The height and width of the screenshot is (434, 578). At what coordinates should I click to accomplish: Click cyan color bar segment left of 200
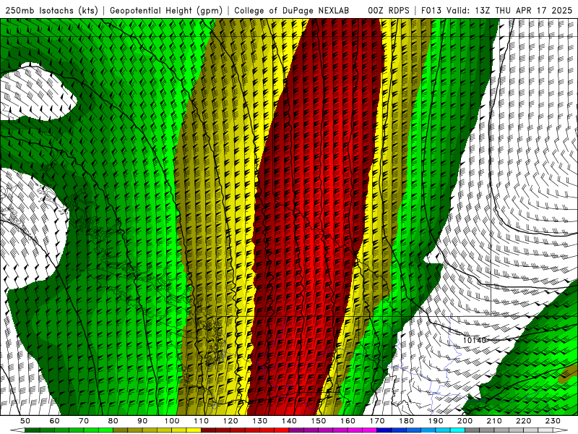[457, 430]
